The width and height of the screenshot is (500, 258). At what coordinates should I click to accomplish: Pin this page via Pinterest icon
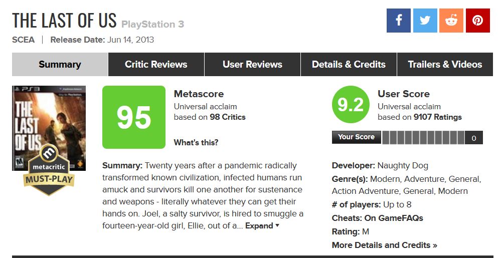pyautogui.click(x=477, y=21)
